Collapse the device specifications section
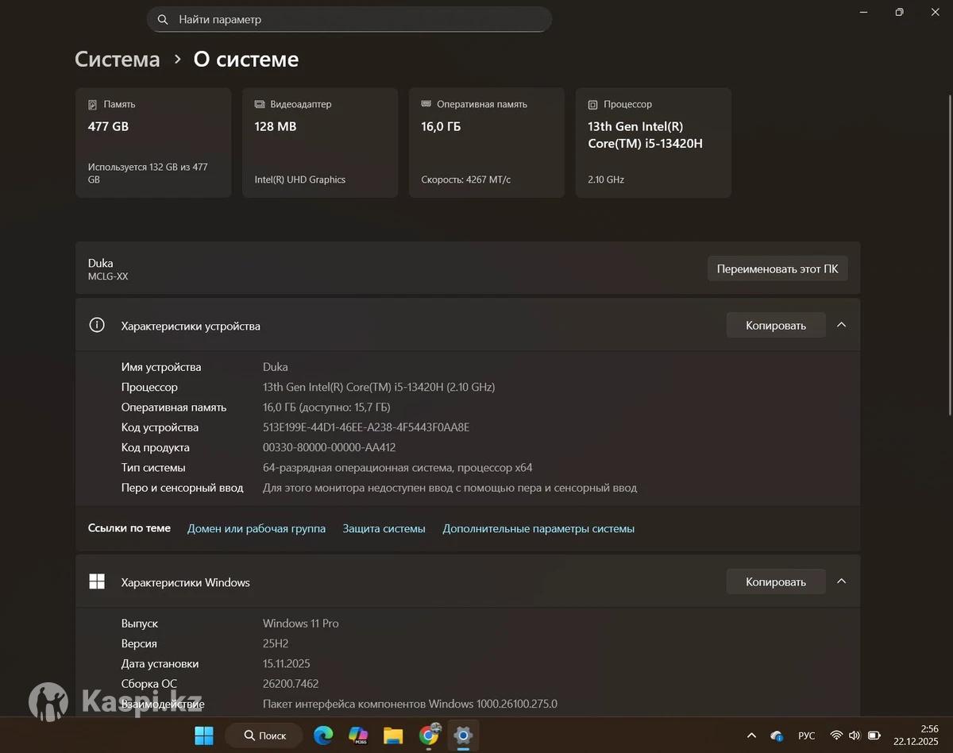The image size is (953, 753). click(842, 325)
